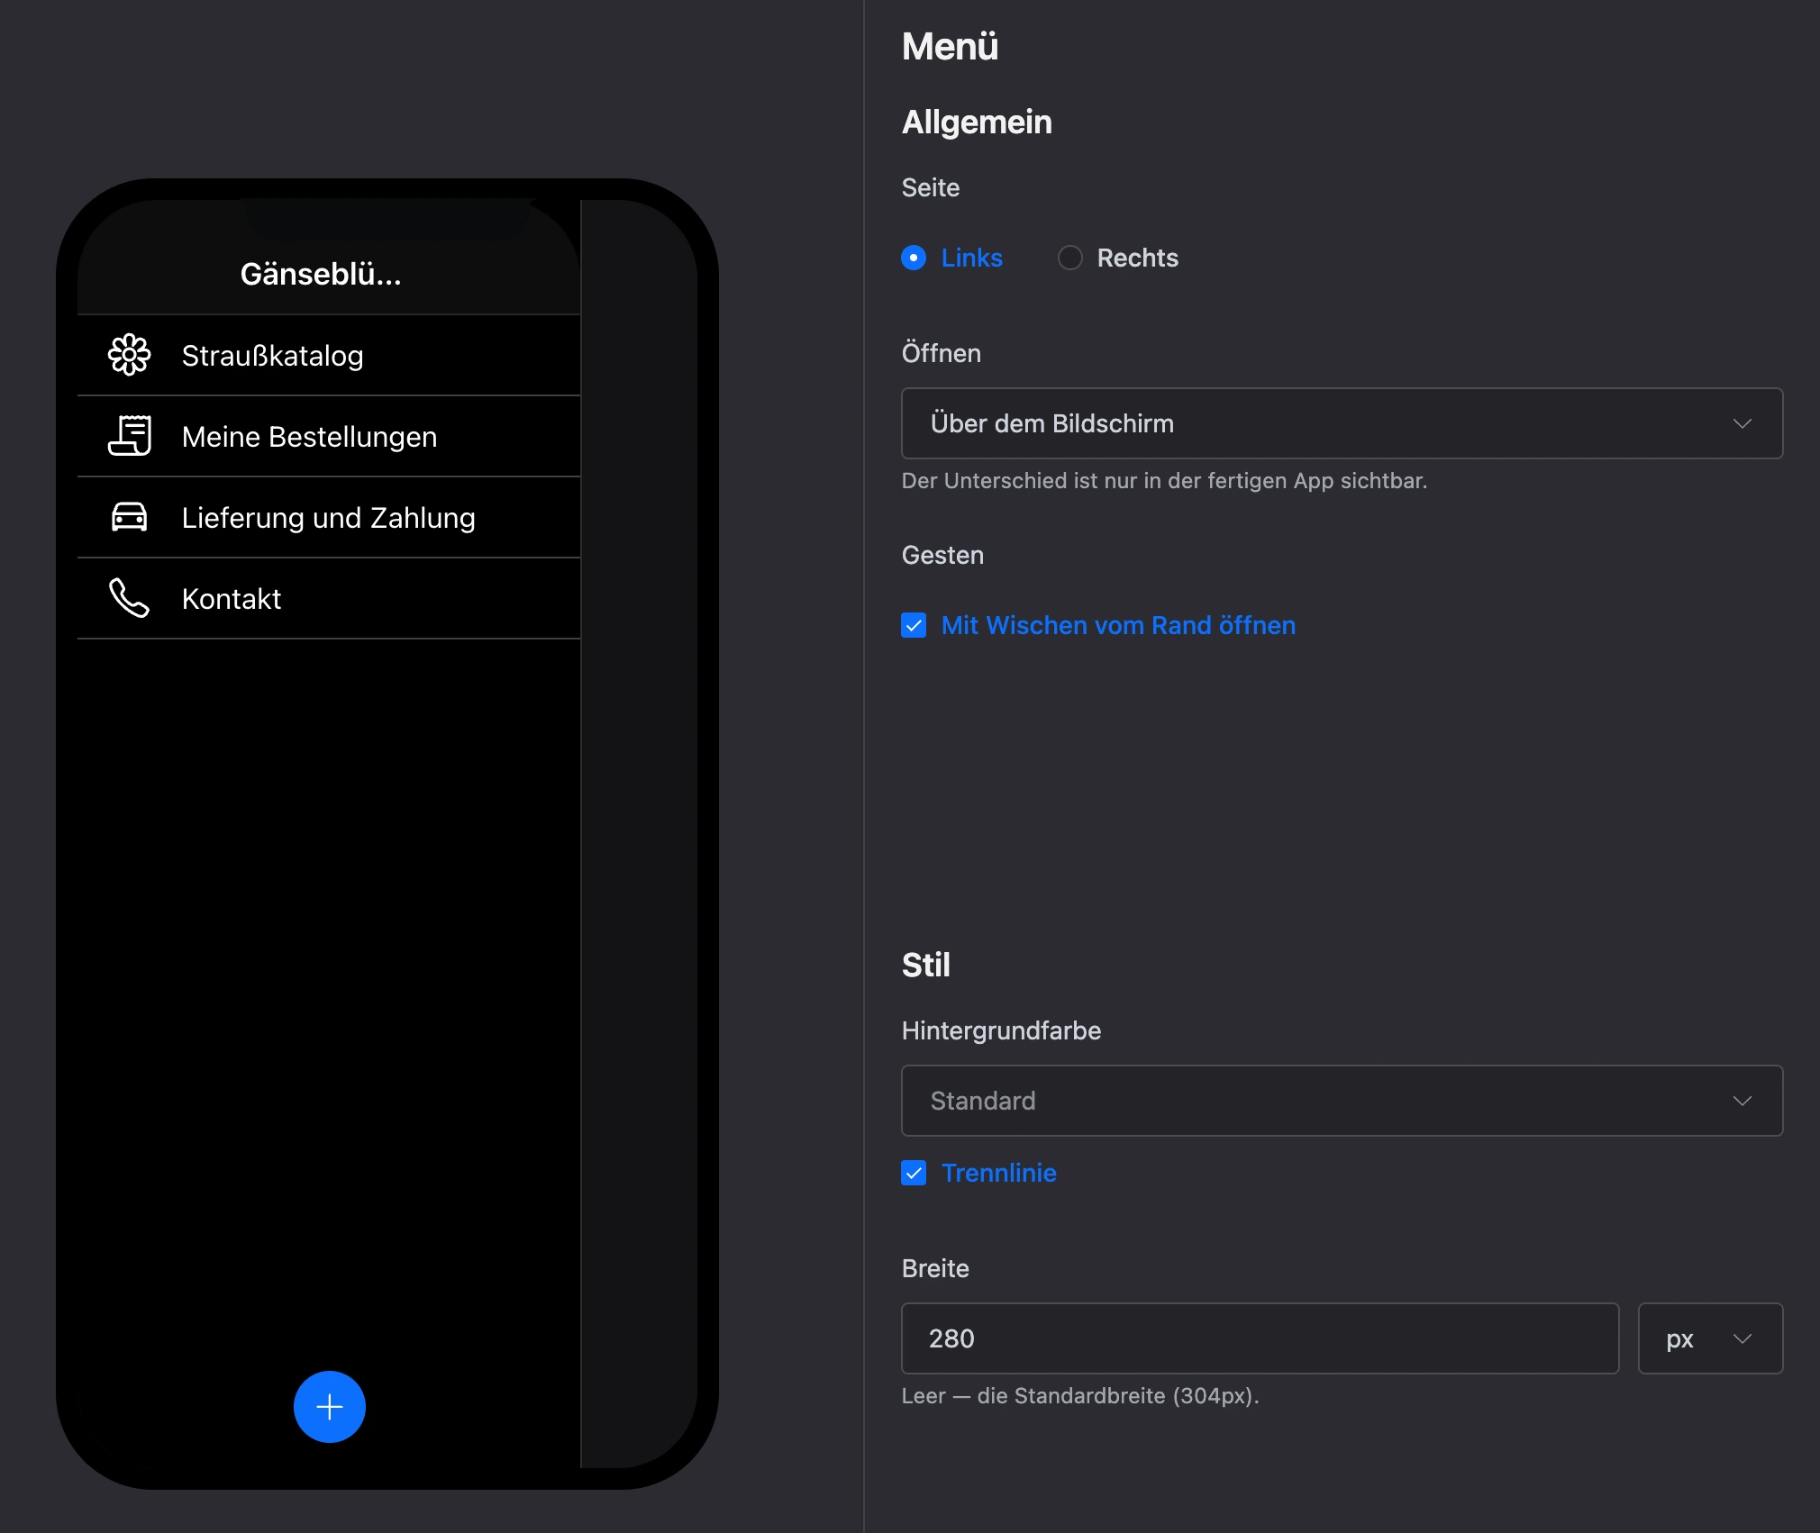
Task: Select Lieferung und Zahlung menu entry
Action: [x=329, y=517]
